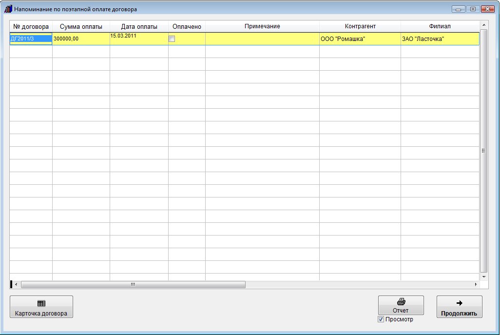This screenshot has height=335, width=500.
Task: Click the vertical scrollbar thumb
Action: coord(484,151)
